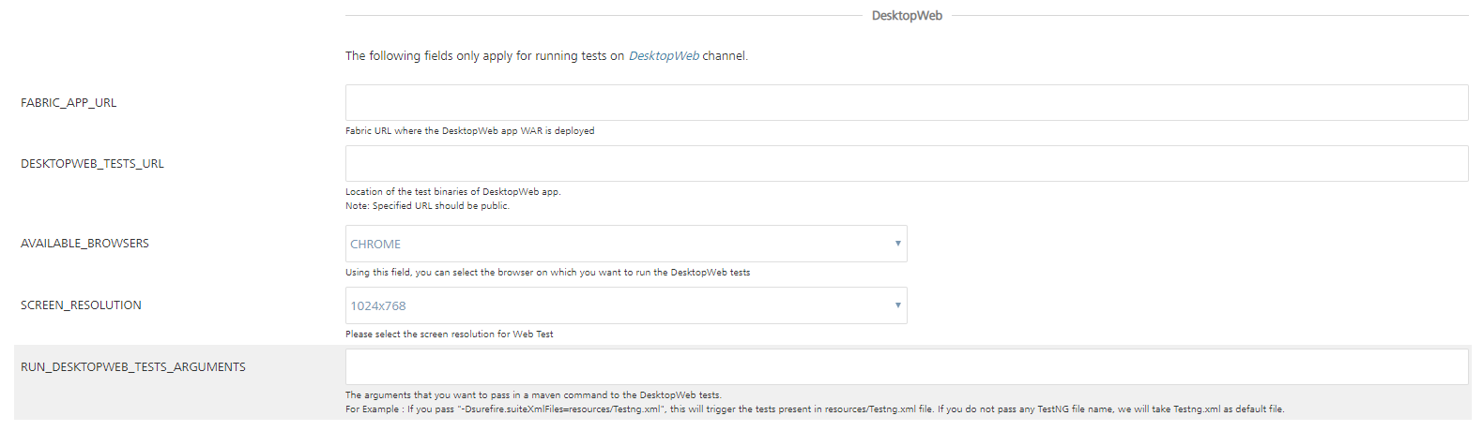
Task: Click the Fabric URL WAR deployment help text
Action: 469,131
